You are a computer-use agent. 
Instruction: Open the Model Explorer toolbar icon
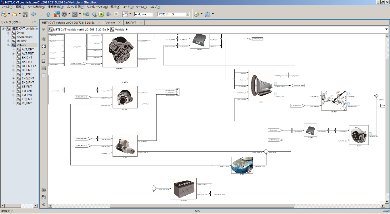point(75,14)
